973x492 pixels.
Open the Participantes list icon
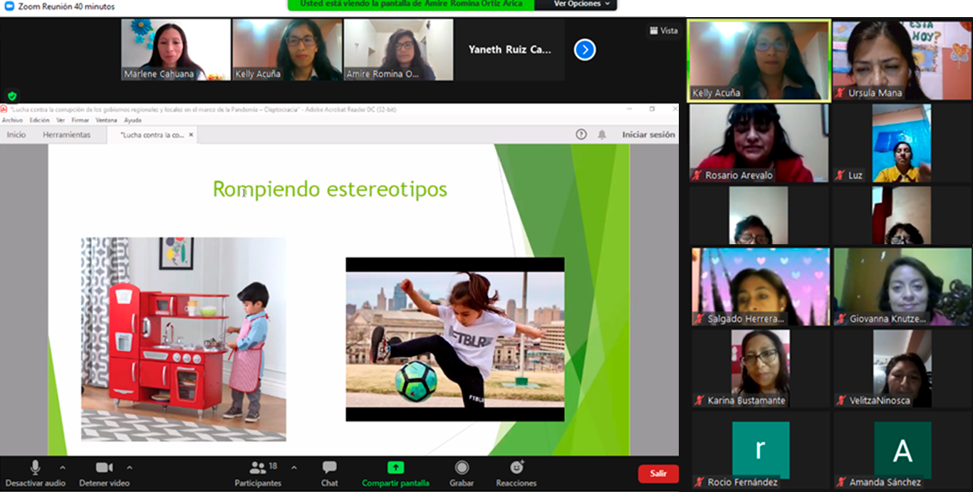[259, 468]
